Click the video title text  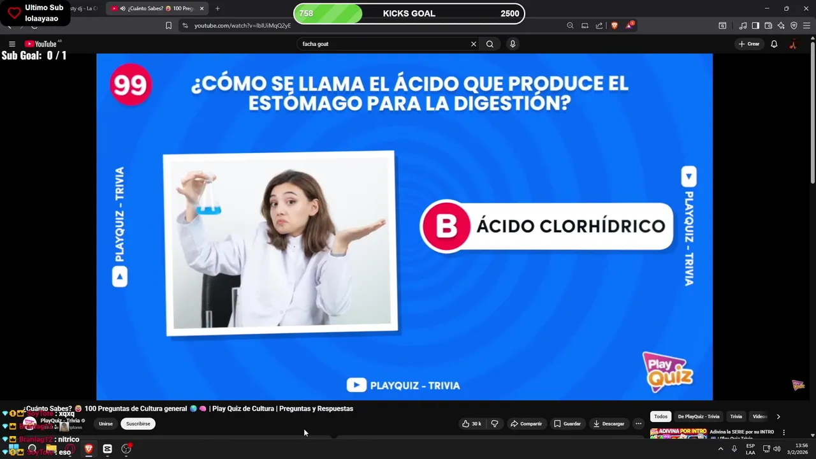(x=188, y=409)
